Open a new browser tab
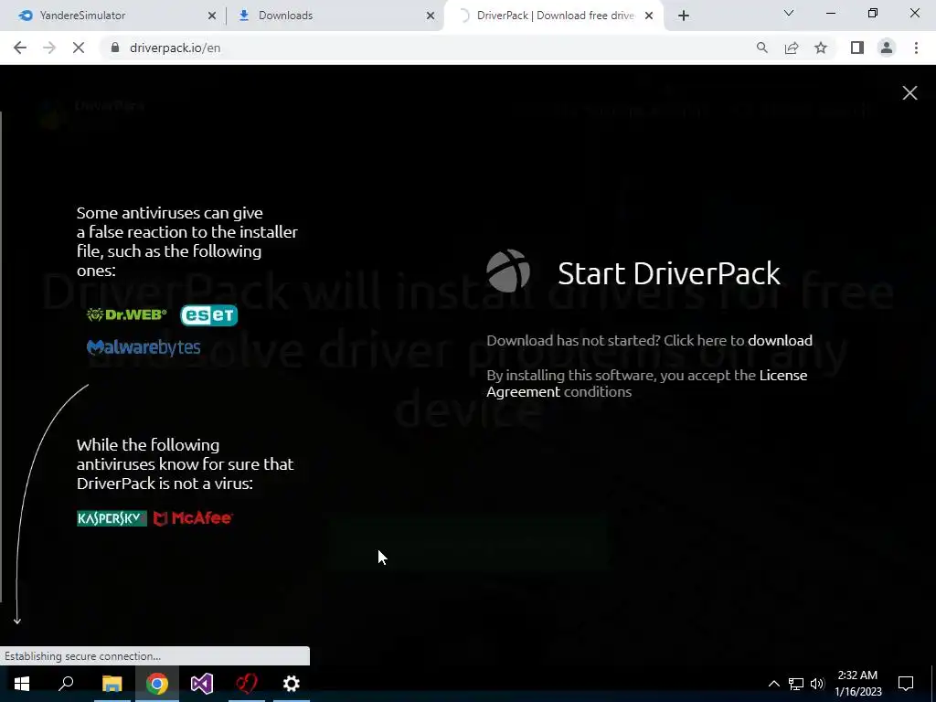936x702 pixels. click(x=684, y=16)
